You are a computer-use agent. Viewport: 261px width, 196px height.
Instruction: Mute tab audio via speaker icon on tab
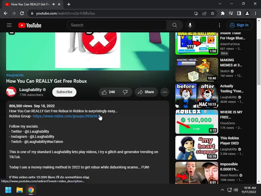click(54, 4)
